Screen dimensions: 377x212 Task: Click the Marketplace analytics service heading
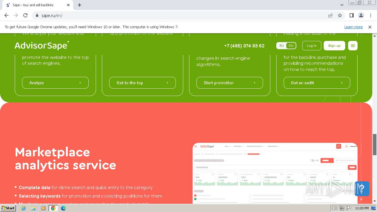click(65, 158)
